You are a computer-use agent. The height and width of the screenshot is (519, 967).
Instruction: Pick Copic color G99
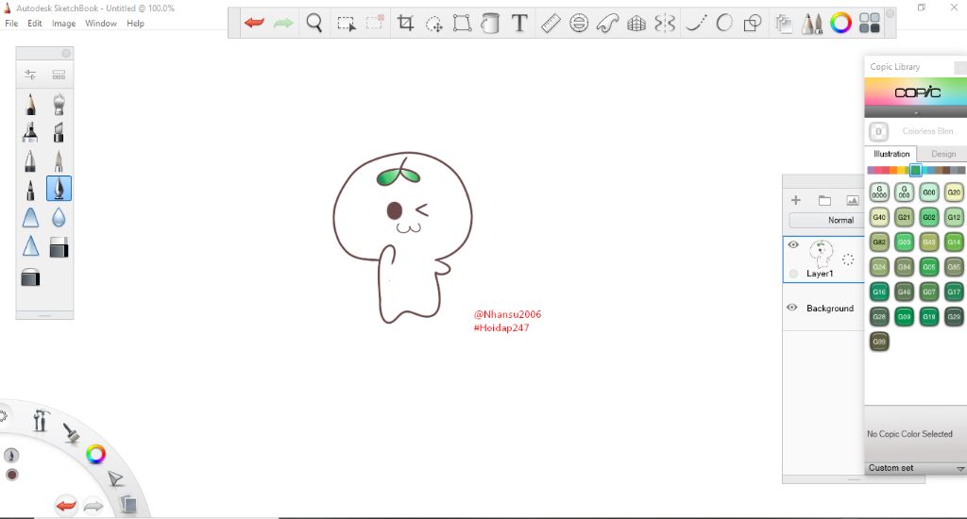tap(879, 342)
